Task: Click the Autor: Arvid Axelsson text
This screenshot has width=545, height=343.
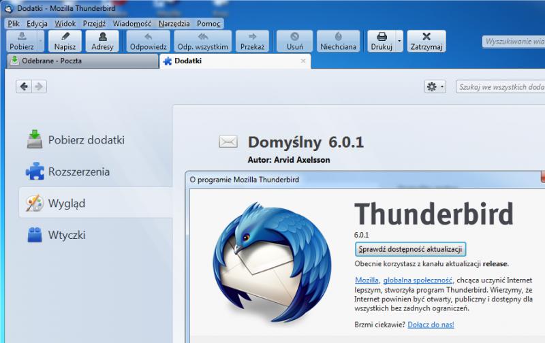Action: pyautogui.click(x=289, y=160)
